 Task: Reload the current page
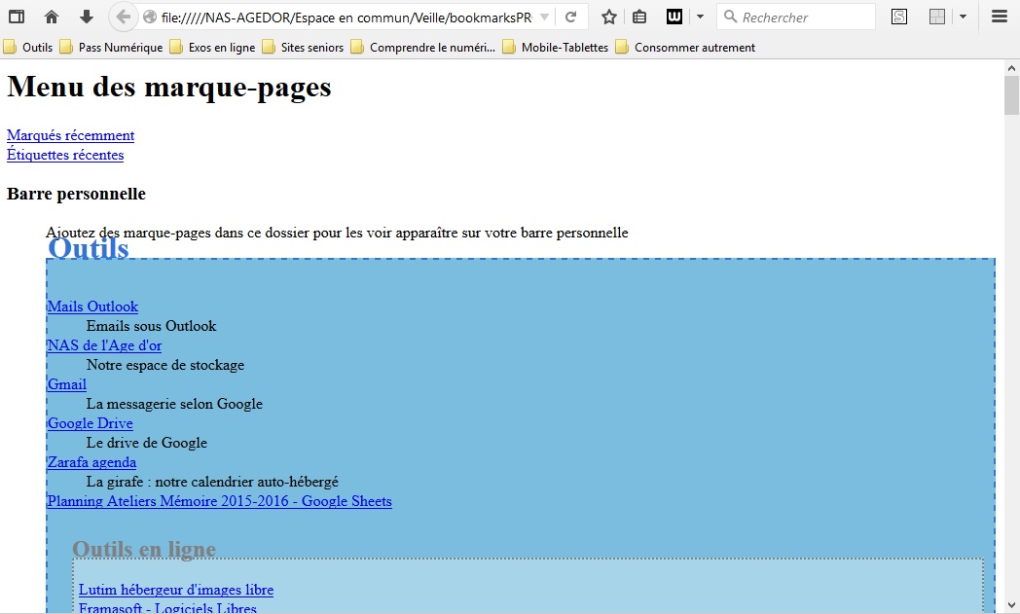(570, 17)
